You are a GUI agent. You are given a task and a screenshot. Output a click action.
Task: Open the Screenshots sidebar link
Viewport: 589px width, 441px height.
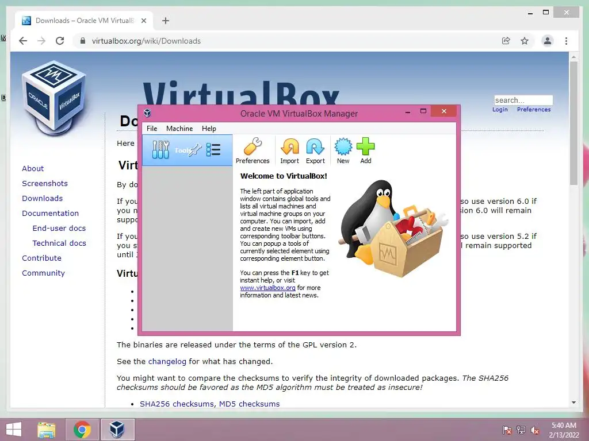pyautogui.click(x=45, y=183)
